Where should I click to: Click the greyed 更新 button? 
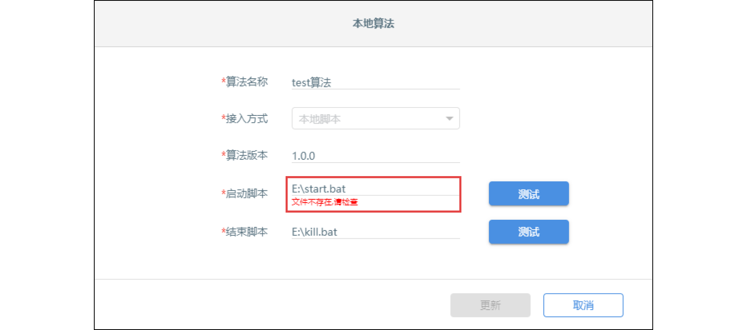490,305
